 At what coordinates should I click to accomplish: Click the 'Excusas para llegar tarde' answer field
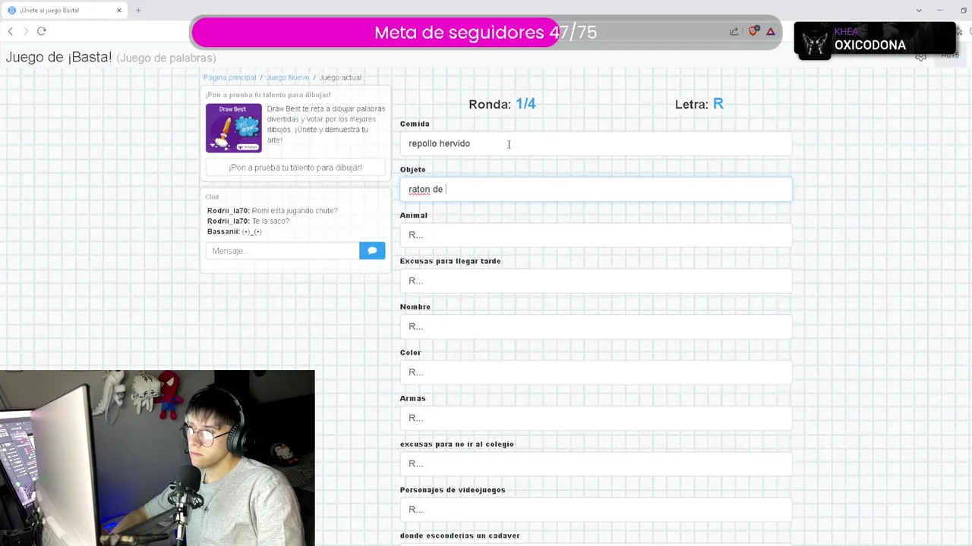tap(595, 281)
